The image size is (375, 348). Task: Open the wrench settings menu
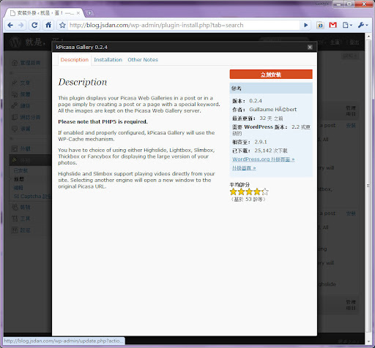coord(363,25)
